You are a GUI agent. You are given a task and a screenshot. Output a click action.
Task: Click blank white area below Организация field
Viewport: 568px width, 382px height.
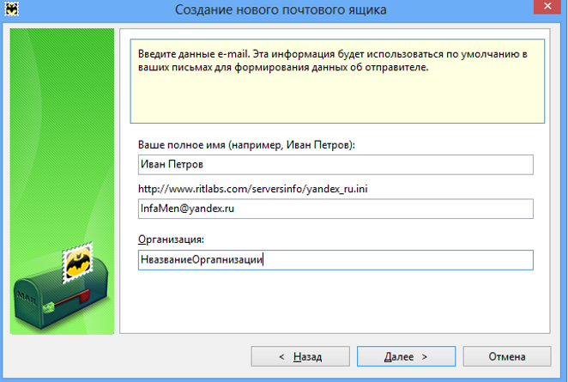[335, 300]
